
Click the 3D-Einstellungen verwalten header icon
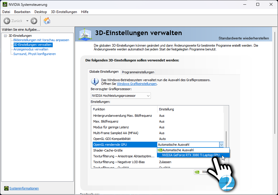(x=85, y=34)
